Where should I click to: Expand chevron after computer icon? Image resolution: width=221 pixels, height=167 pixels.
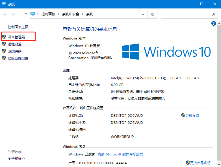(38, 14)
